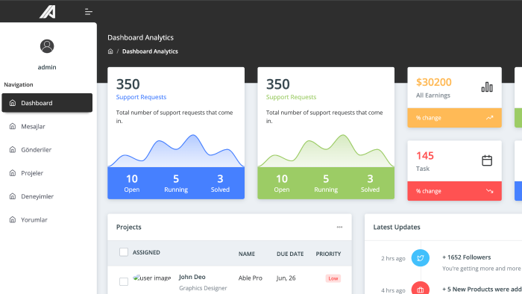This screenshot has width=522, height=294.
Task: Click the Twitter icon in Latest Updates
Action: pyautogui.click(x=420, y=258)
